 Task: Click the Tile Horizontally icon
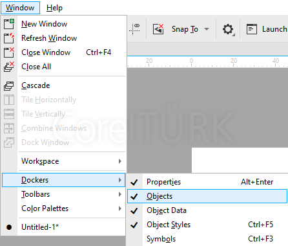click(x=9, y=100)
